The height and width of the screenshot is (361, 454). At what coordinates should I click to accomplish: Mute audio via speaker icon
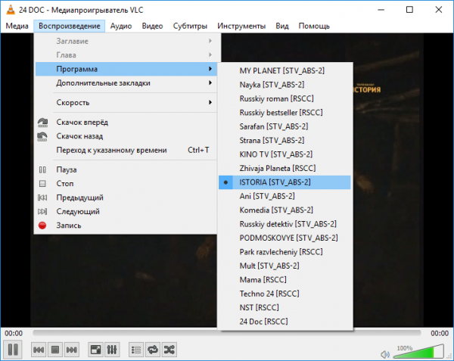pos(385,354)
